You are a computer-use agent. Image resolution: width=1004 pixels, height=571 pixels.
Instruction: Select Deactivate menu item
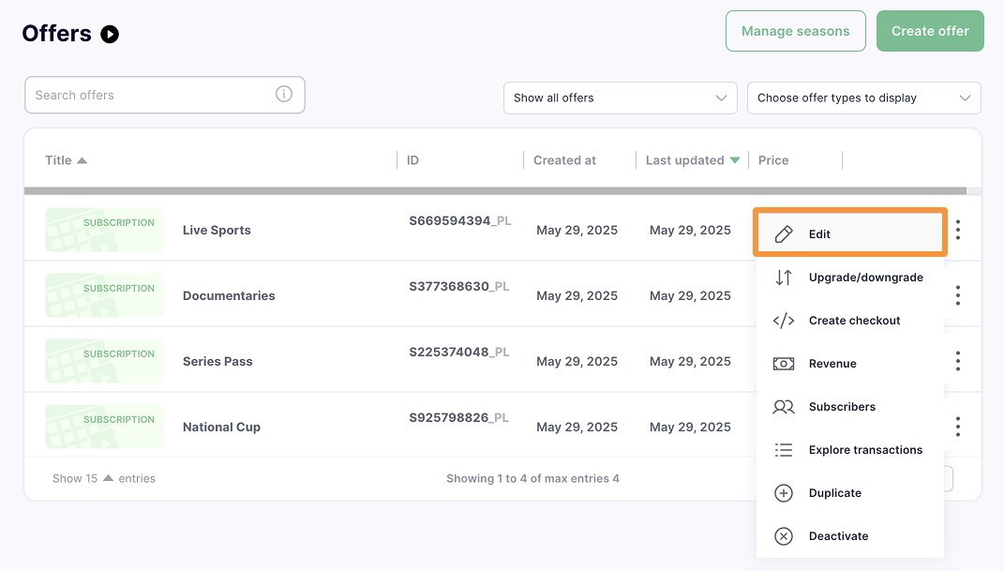tap(849, 535)
